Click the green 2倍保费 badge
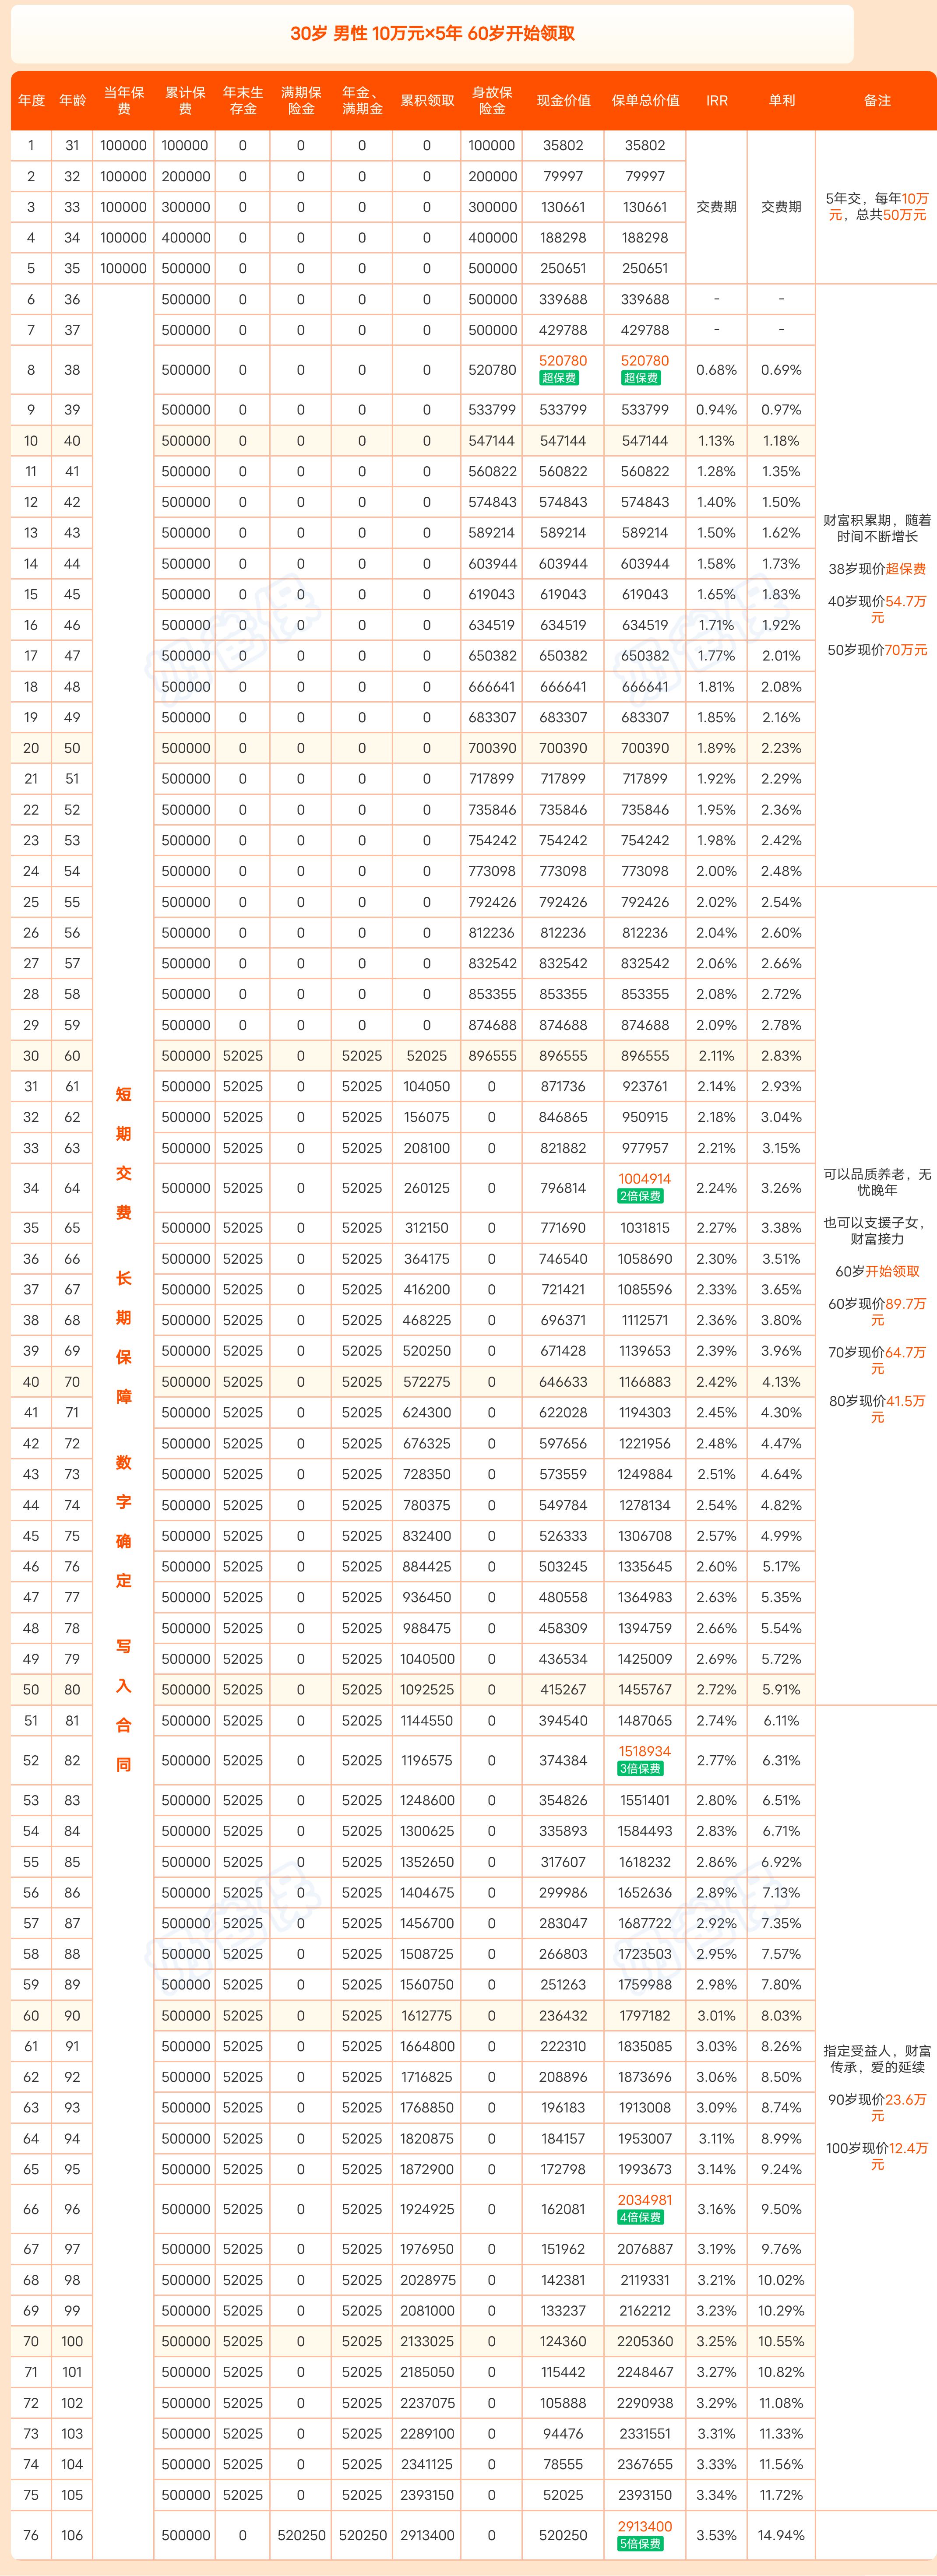The width and height of the screenshot is (937, 2576). pyautogui.click(x=641, y=1196)
